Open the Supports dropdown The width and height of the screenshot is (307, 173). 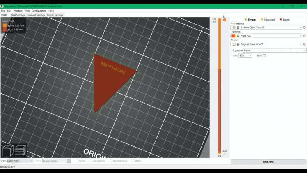click(274, 51)
